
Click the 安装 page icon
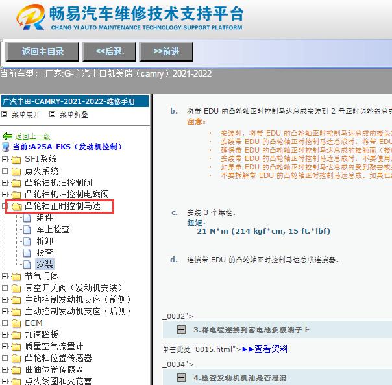coord(27,264)
